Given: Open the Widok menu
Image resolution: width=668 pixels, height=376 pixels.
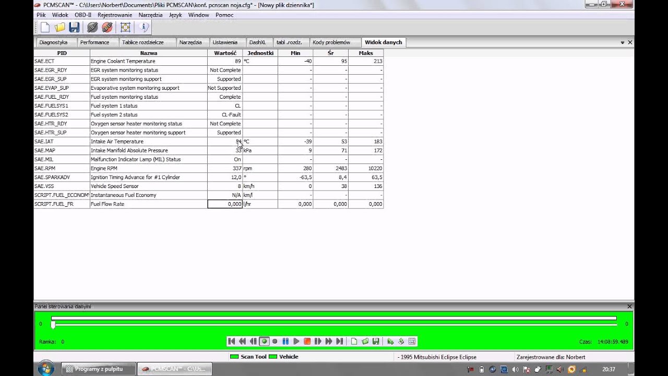Looking at the screenshot, I should 60,15.
